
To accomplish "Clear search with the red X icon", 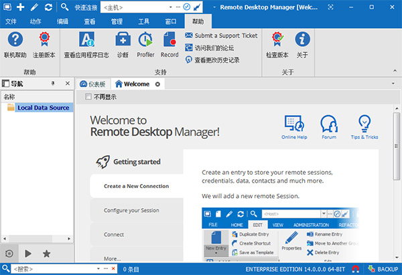I will [x=113, y=269].
